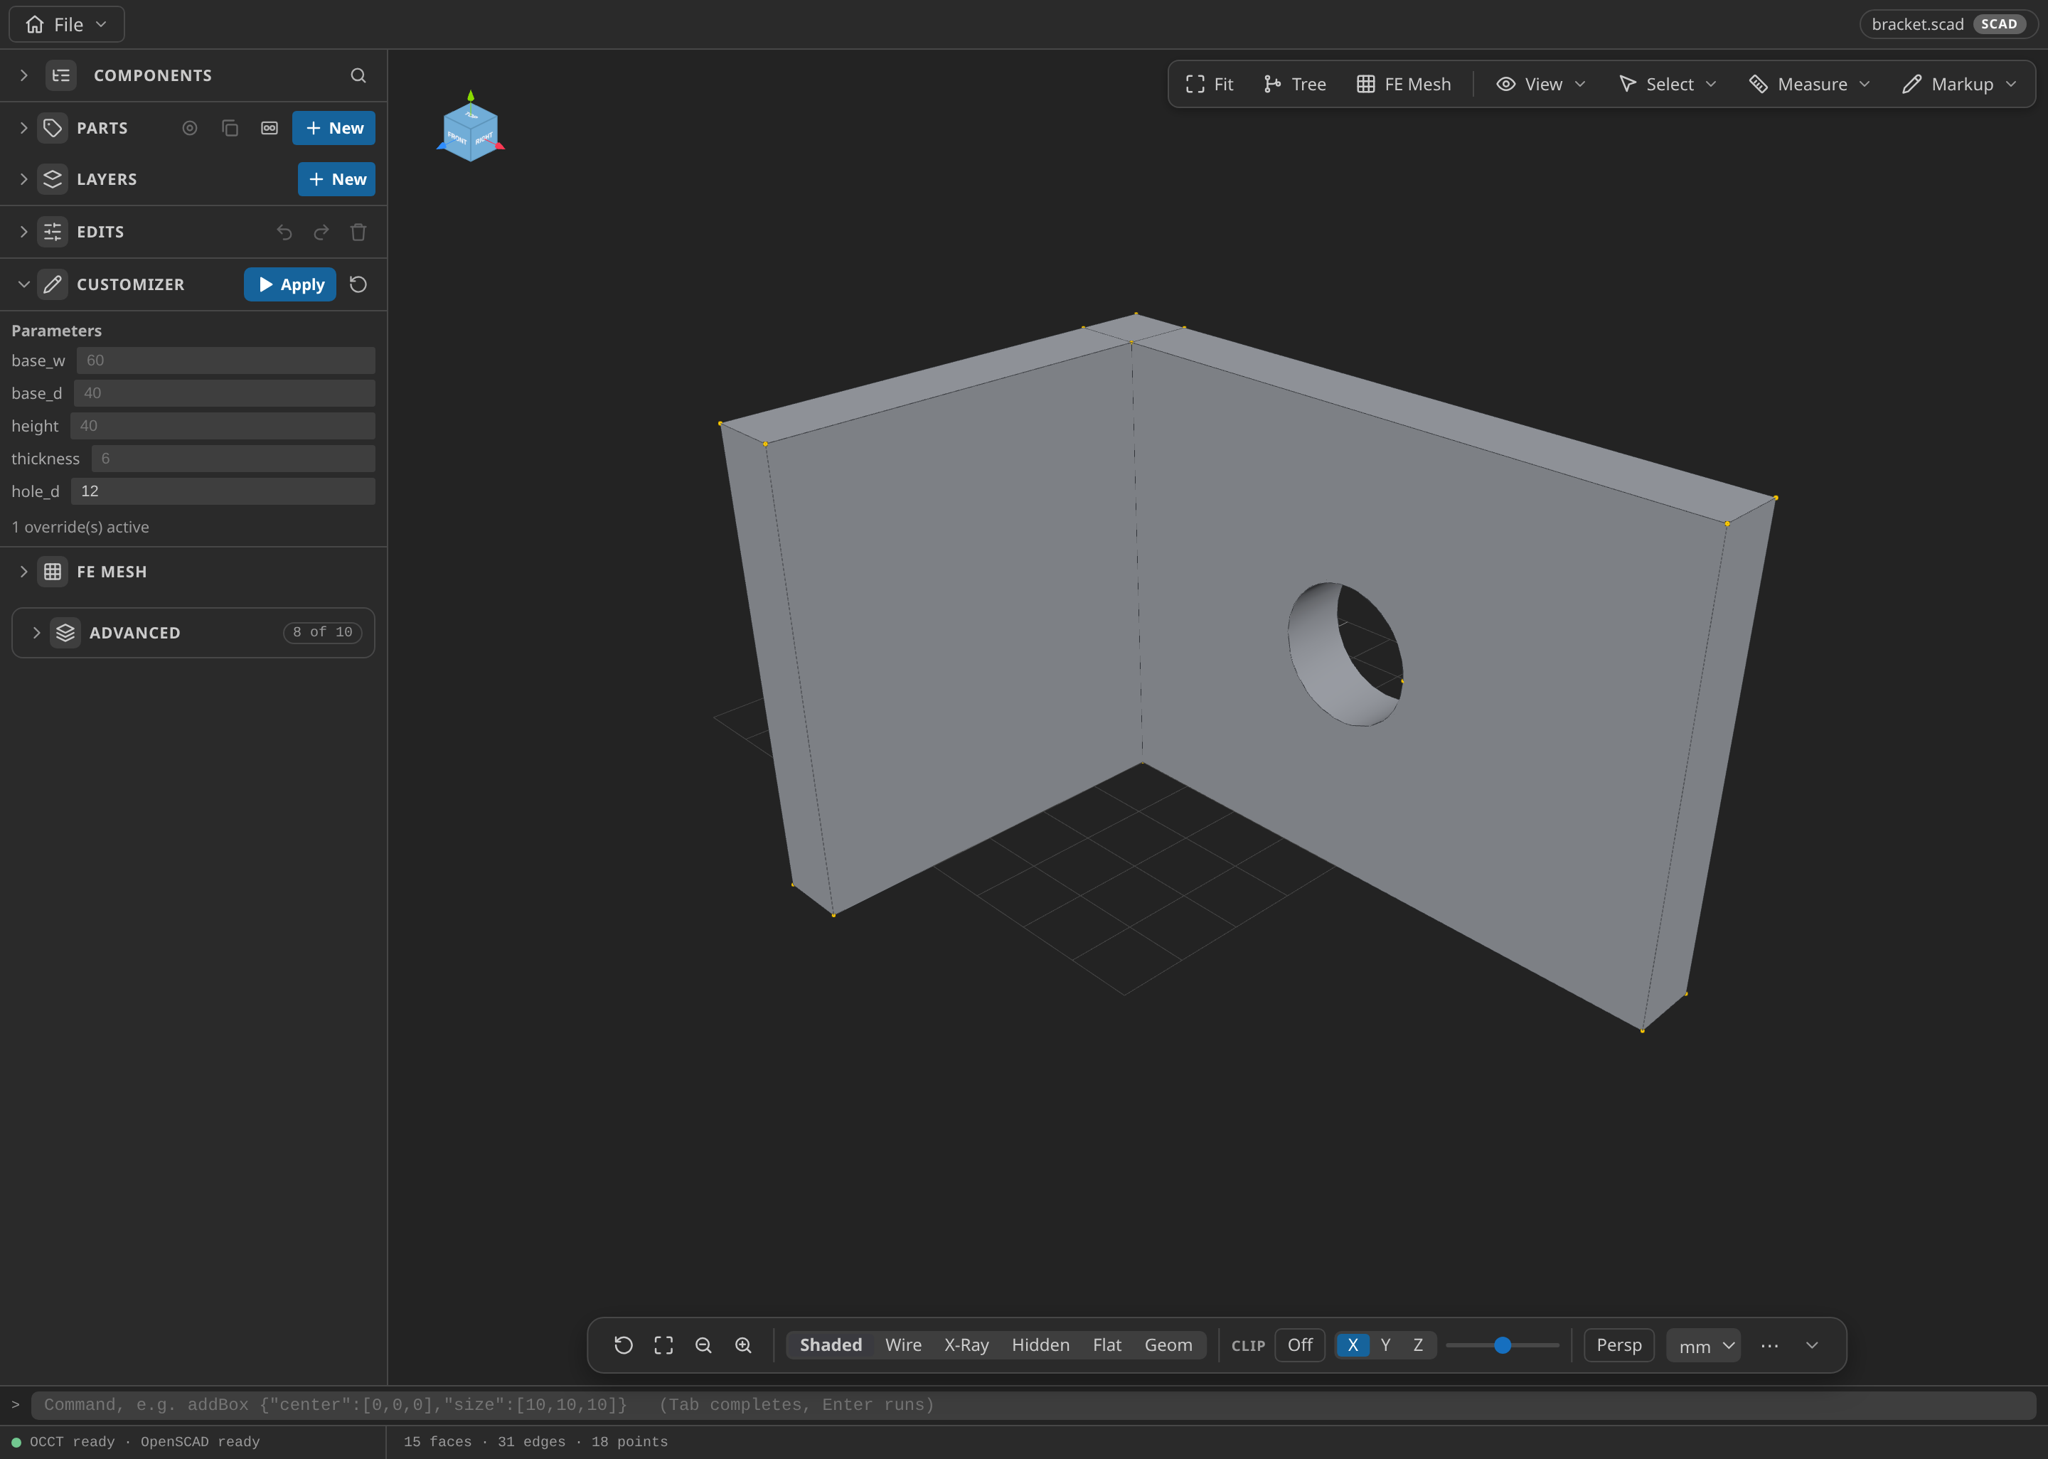Open the View dropdown

pyautogui.click(x=1542, y=84)
